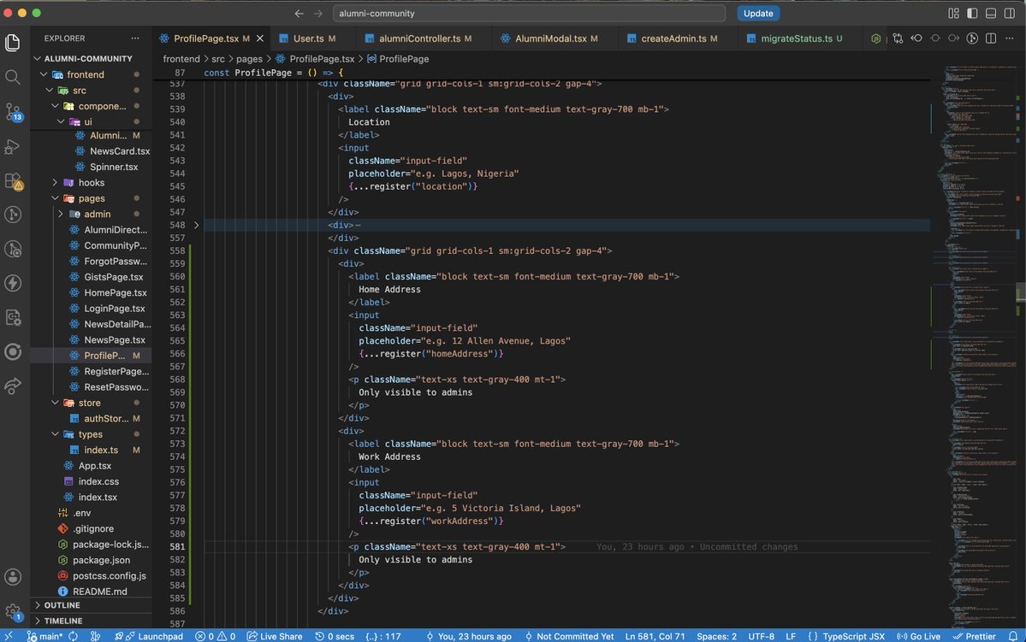Open Explorer views and more actions ellipsis
Screen dimensions: 1026x642
click(135, 38)
